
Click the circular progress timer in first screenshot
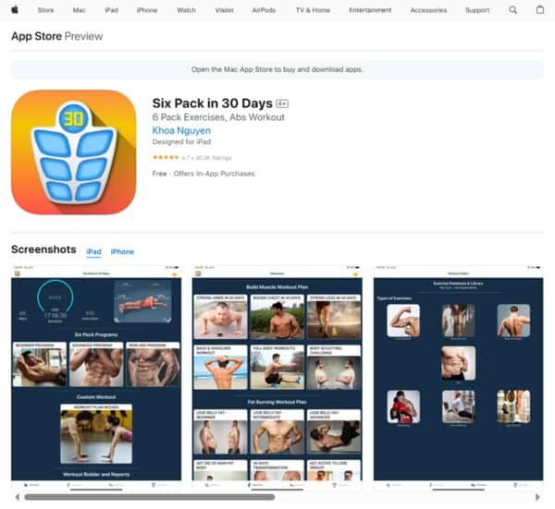click(55, 298)
